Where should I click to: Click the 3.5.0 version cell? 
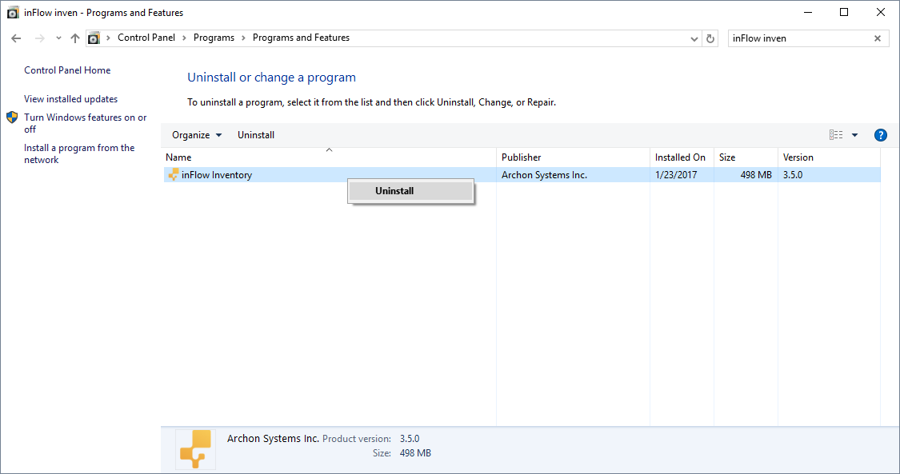pos(793,175)
